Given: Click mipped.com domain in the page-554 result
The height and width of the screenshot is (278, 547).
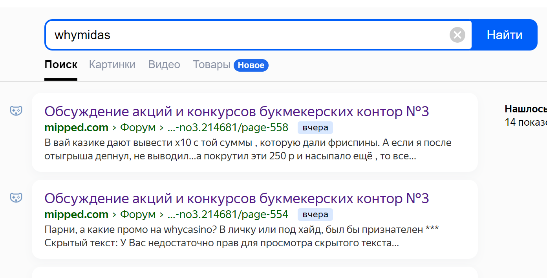Looking at the screenshot, I should click(x=77, y=215).
